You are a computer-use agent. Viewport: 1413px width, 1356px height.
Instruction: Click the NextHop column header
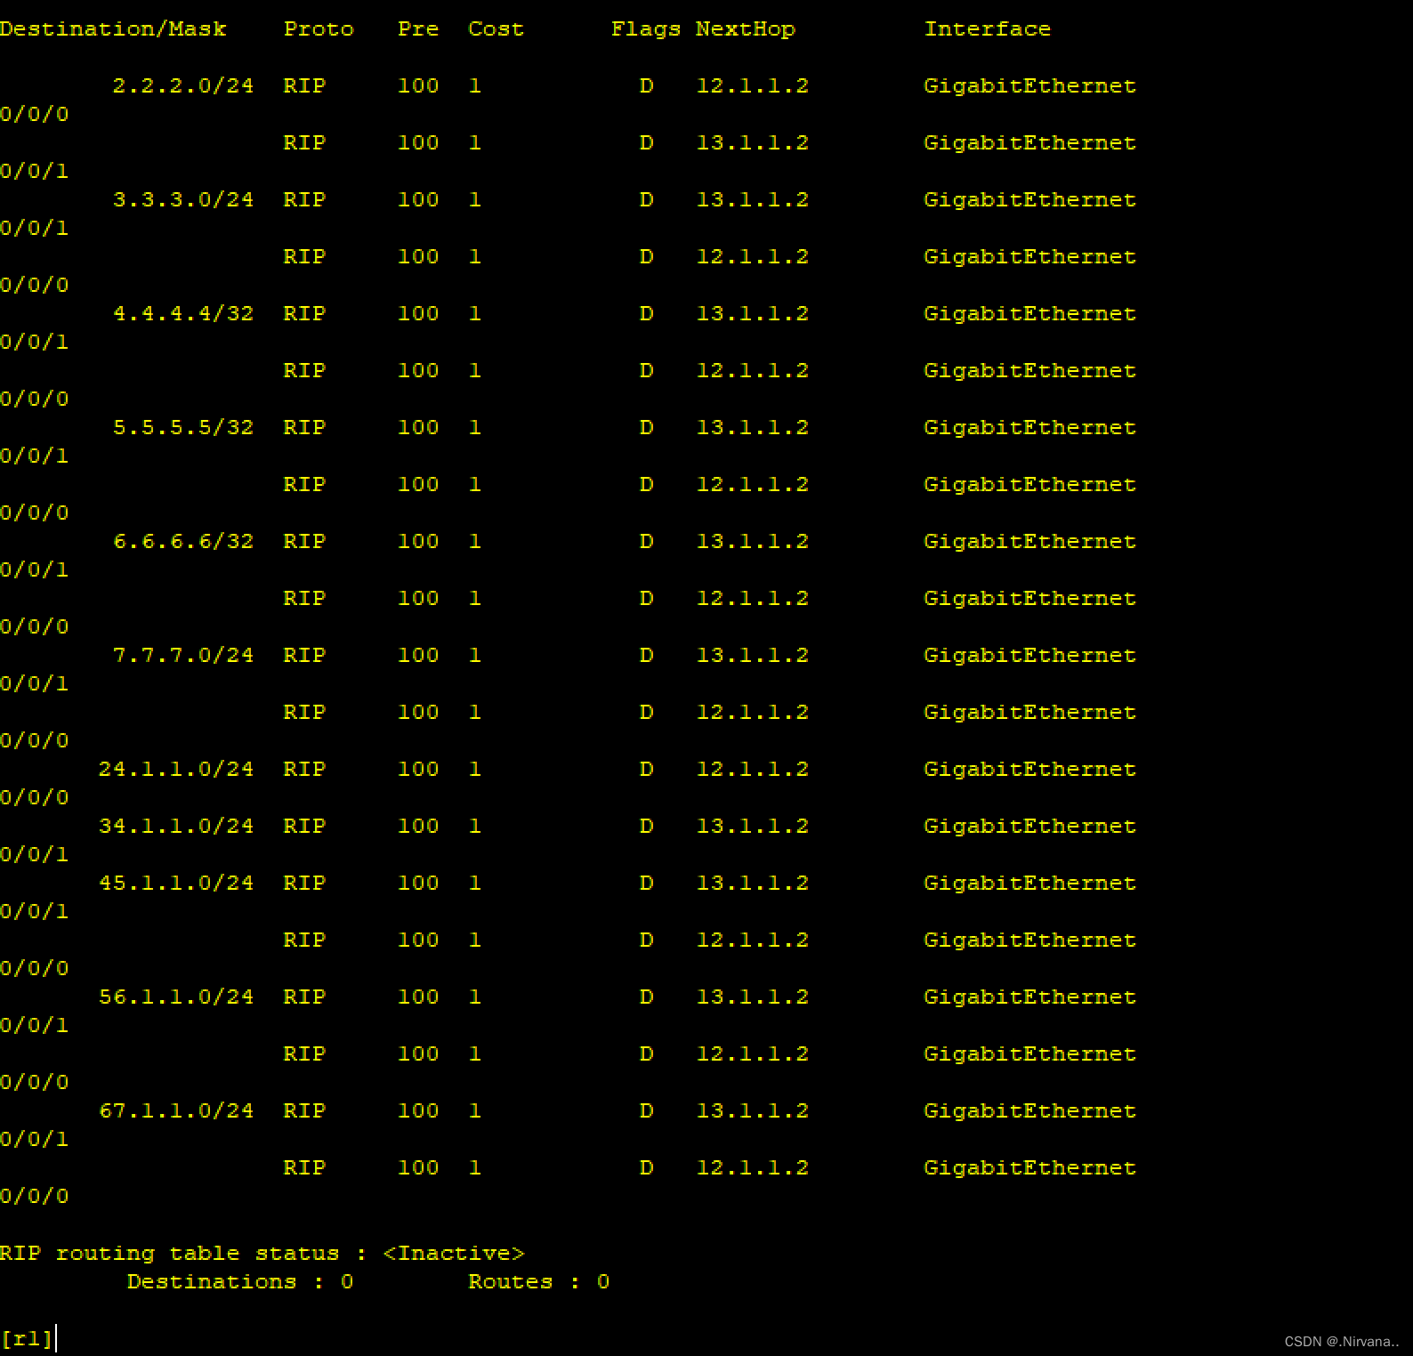click(x=746, y=29)
